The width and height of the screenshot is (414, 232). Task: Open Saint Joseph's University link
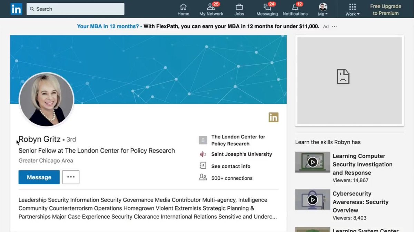[241, 154]
